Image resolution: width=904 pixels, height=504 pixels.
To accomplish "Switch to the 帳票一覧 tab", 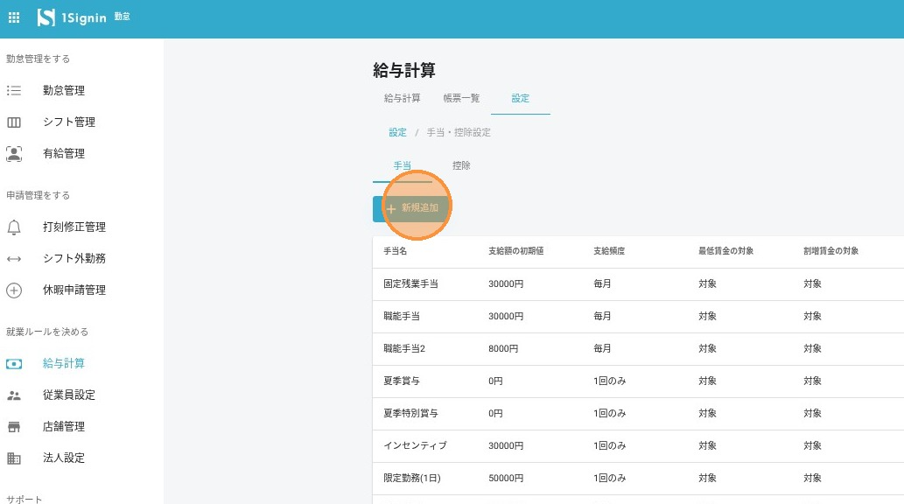I will click(461, 98).
